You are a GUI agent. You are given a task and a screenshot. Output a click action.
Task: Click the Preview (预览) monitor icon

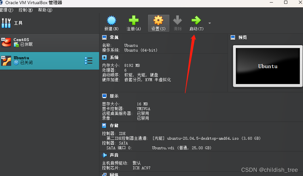[x=233, y=37]
